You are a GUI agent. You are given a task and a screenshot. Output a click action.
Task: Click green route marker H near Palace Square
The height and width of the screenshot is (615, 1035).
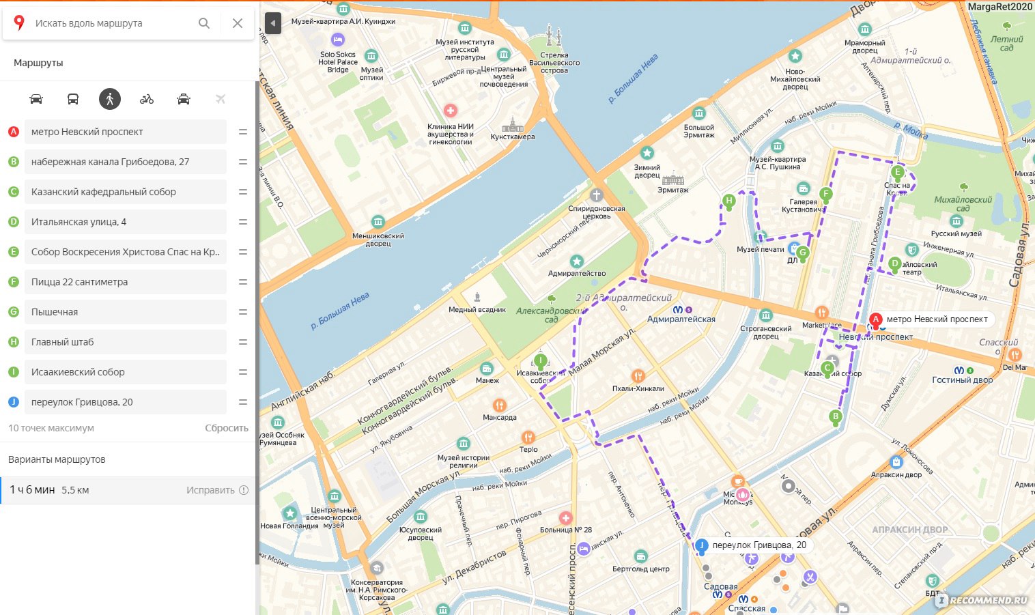[729, 201]
